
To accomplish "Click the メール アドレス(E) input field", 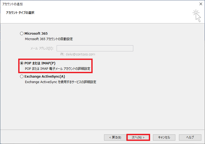I will [95, 48].
